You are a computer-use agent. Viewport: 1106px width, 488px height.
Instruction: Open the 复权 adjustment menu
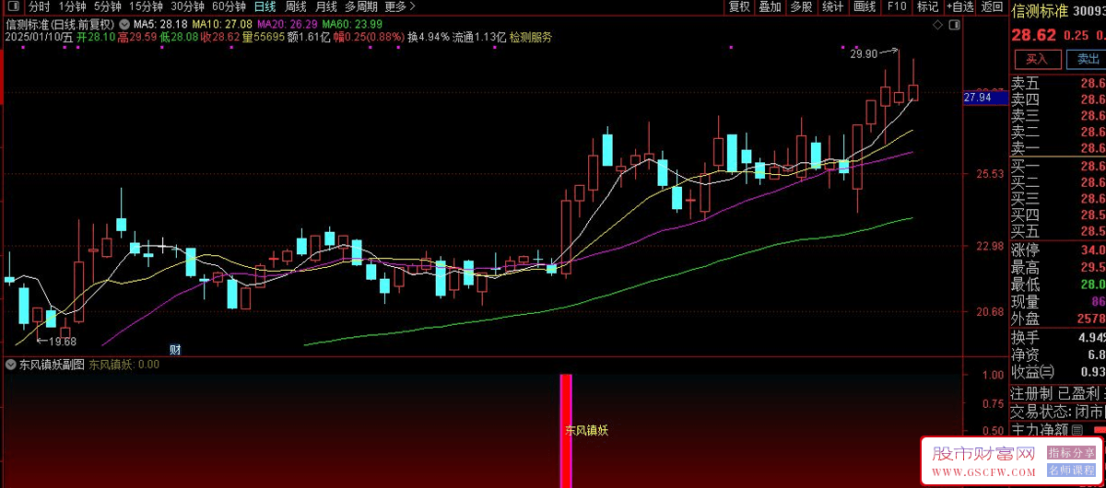click(x=739, y=6)
